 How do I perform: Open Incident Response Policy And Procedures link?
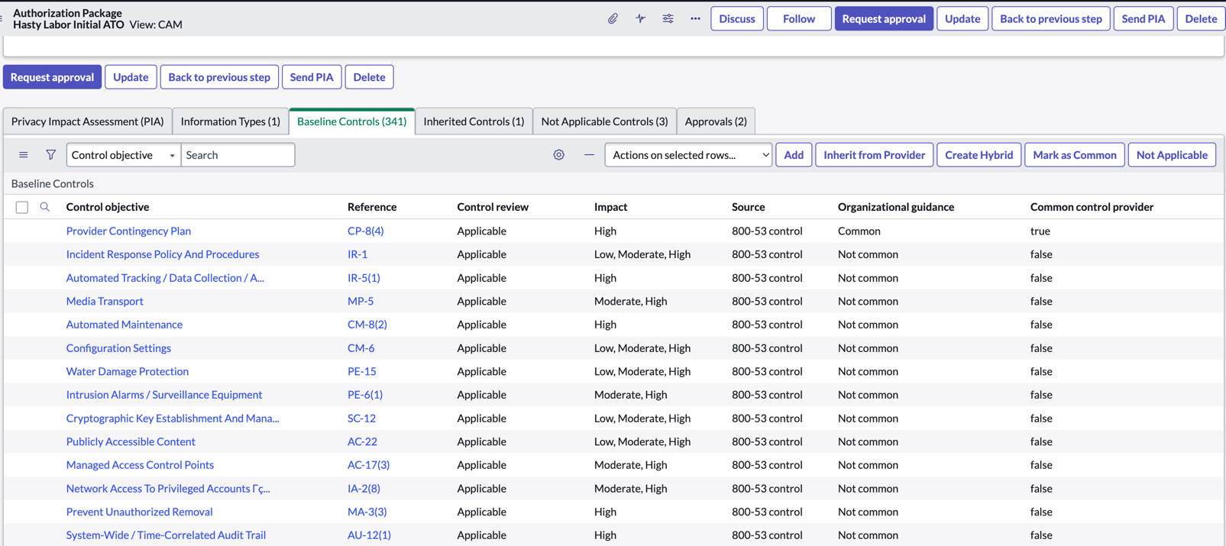click(163, 254)
